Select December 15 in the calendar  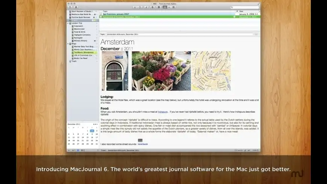(x=87, y=137)
